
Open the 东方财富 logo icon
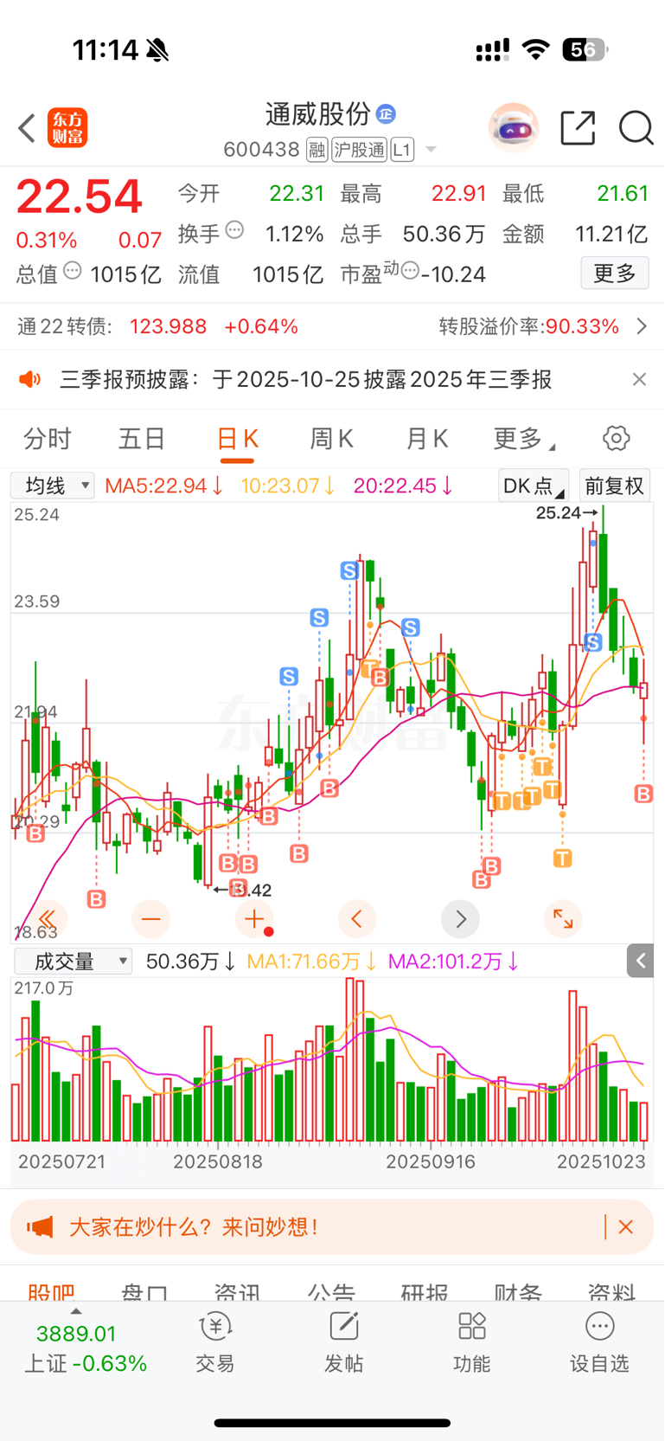(x=67, y=128)
